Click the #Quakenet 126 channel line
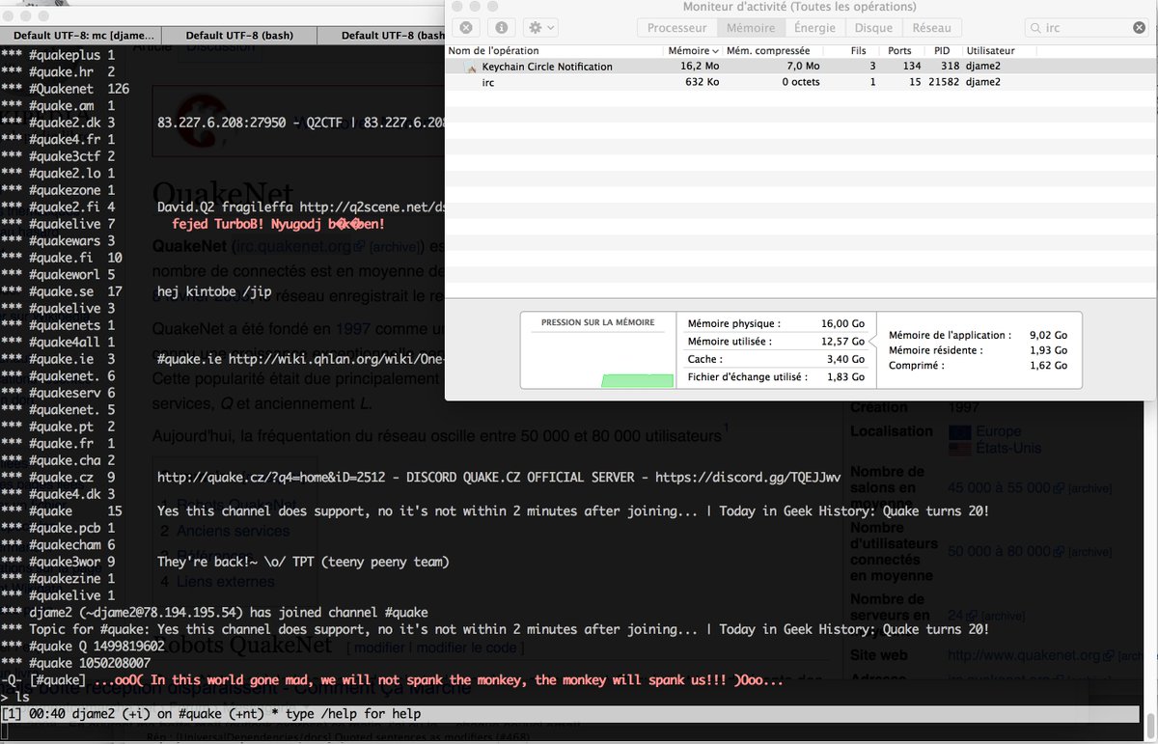The height and width of the screenshot is (744, 1158). [x=66, y=89]
